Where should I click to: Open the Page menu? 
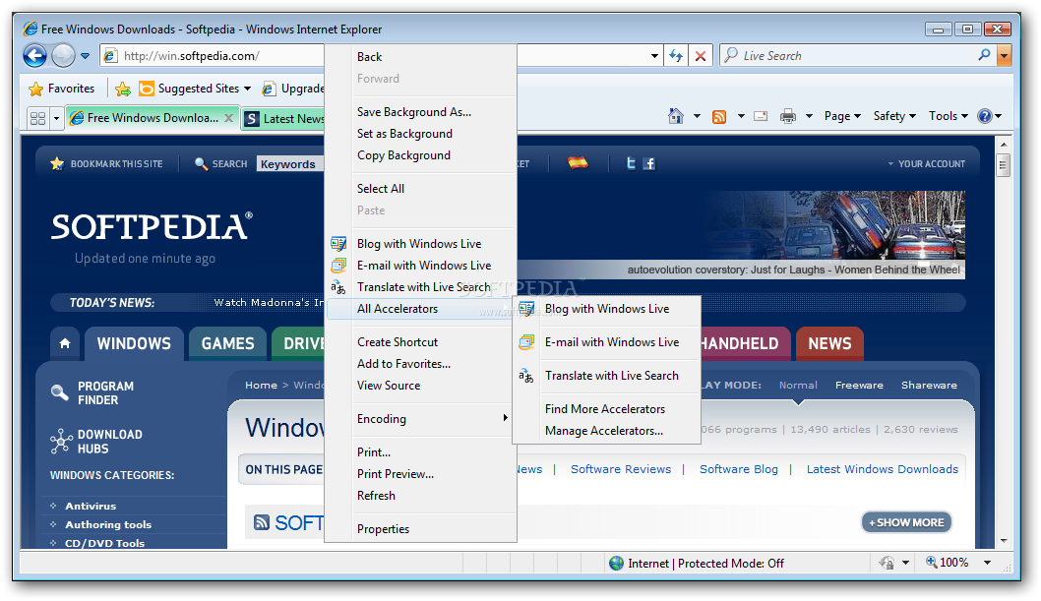pos(842,116)
